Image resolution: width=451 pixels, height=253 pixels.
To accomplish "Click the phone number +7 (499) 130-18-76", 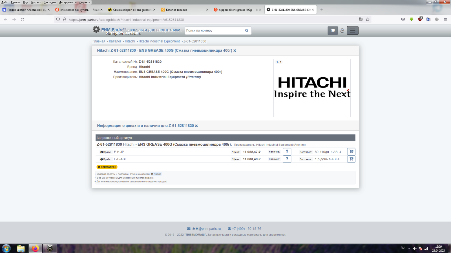I will (x=246, y=229).
